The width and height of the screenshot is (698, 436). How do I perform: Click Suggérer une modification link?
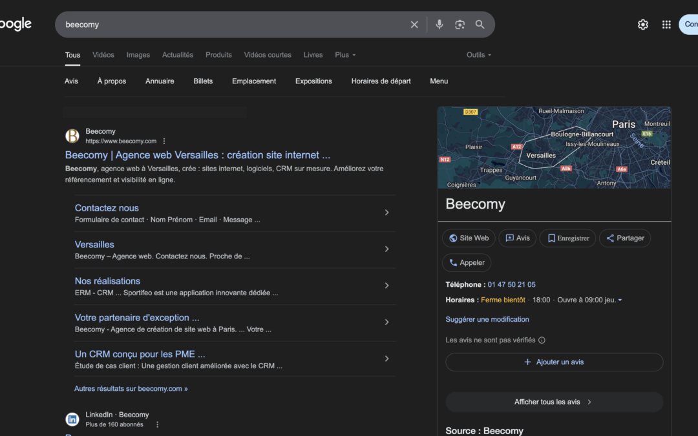click(487, 320)
